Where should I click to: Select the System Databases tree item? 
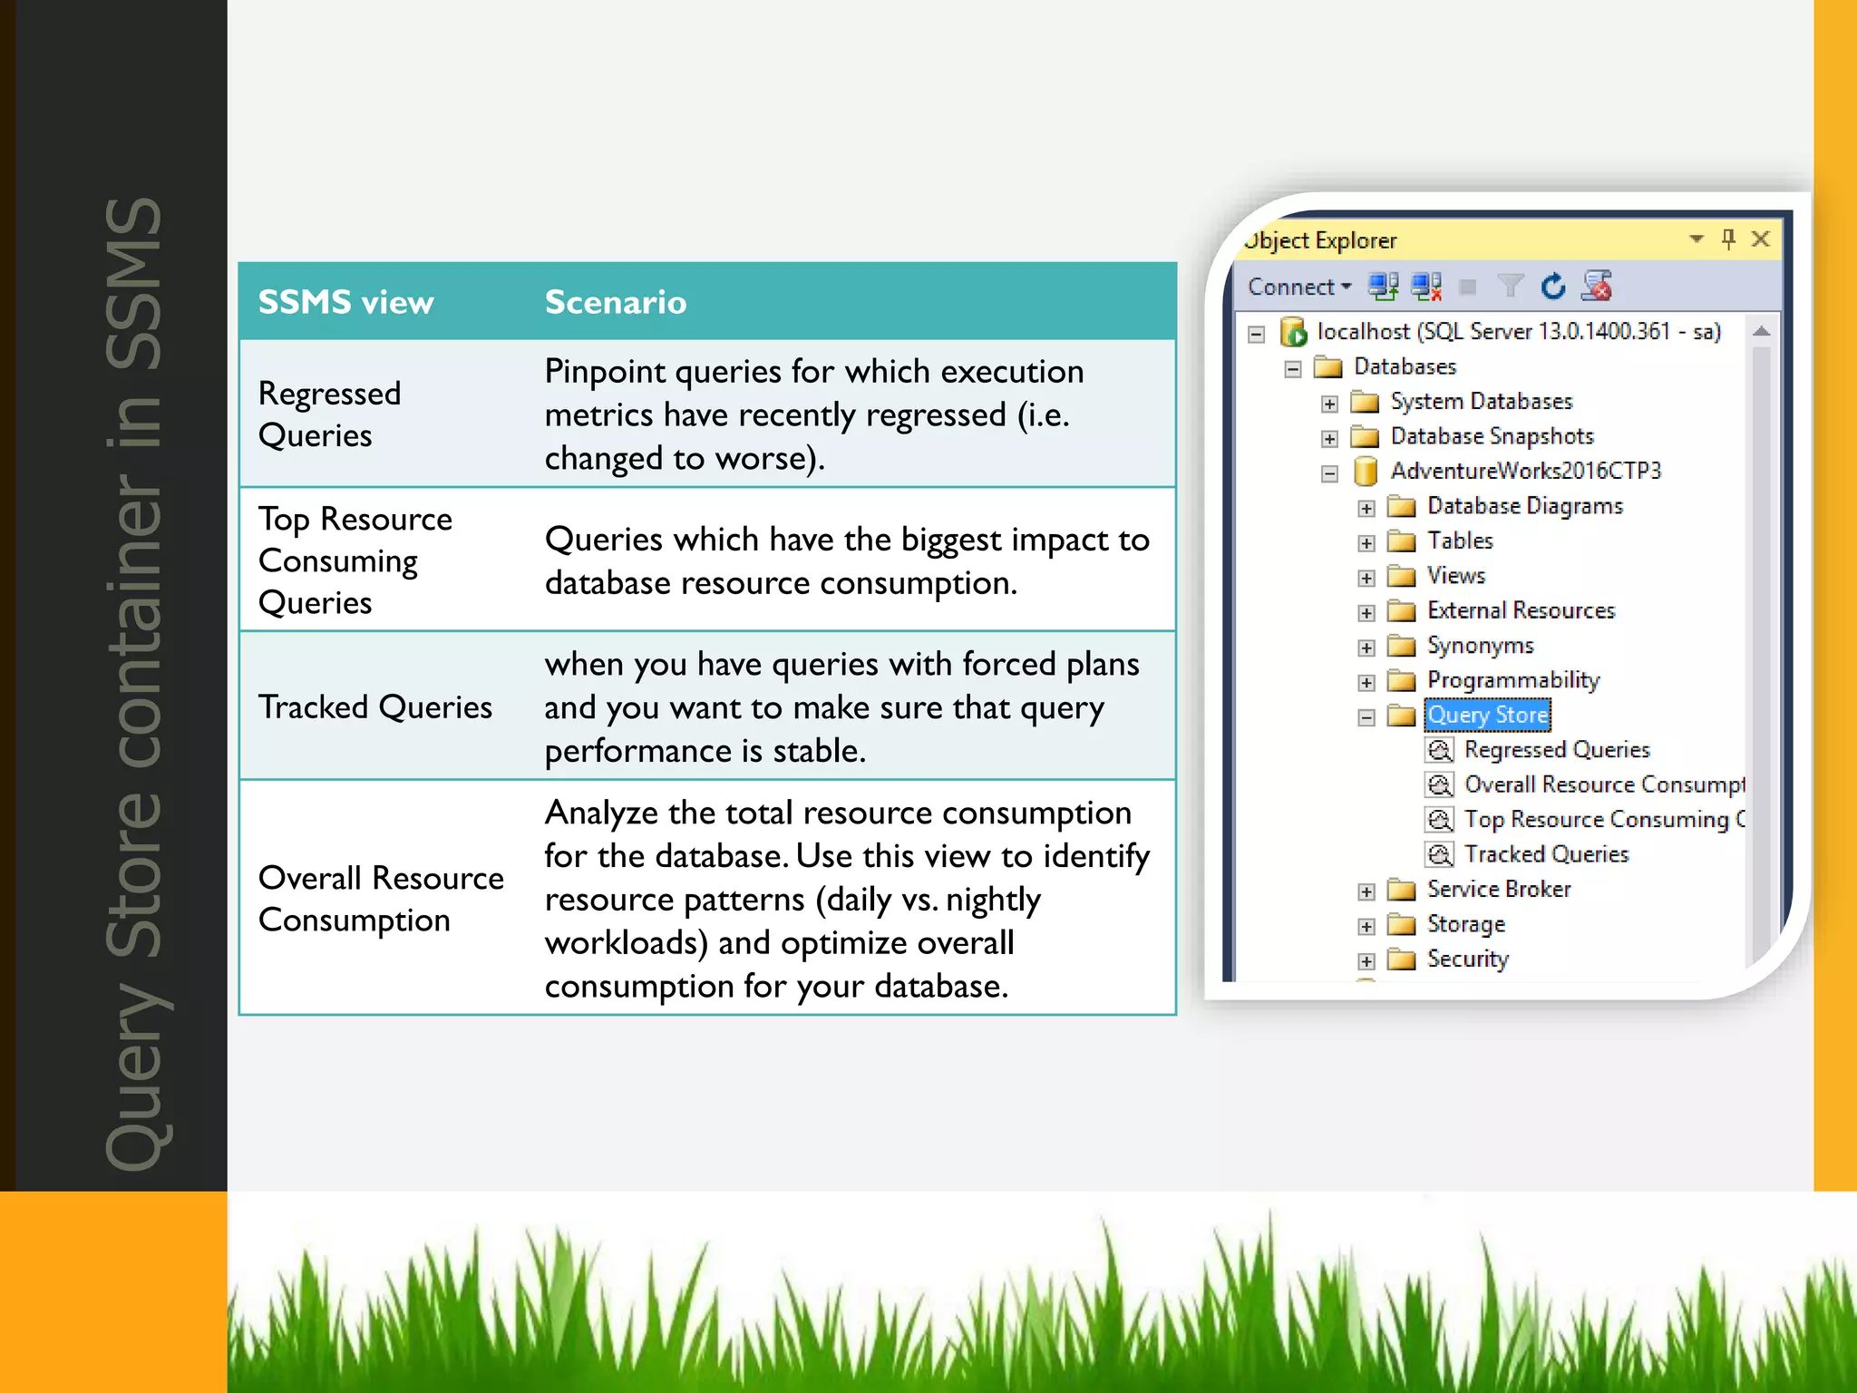1481,401
